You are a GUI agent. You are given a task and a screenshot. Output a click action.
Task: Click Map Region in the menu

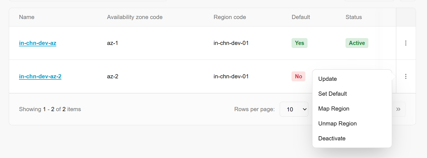(x=334, y=109)
